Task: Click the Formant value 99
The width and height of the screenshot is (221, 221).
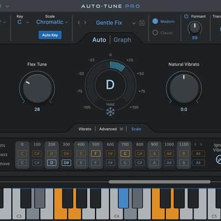Action: pyautogui.click(x=194, y=38)
